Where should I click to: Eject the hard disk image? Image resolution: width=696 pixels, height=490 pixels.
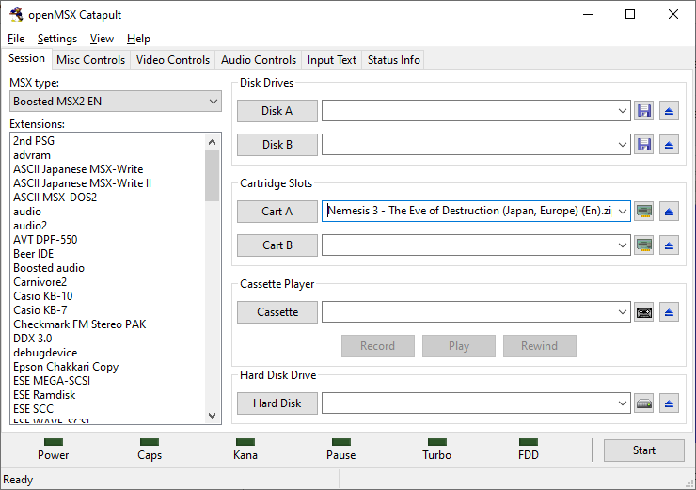(669, 403)
